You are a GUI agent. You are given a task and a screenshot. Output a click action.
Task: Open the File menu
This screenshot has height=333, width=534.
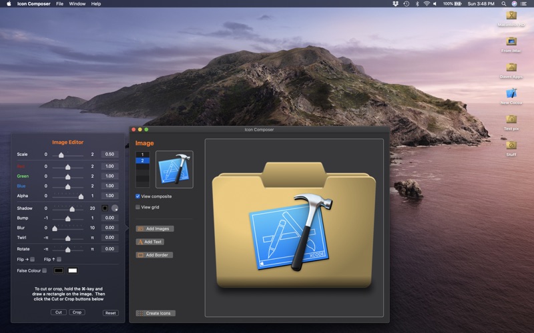click(59, 4)
